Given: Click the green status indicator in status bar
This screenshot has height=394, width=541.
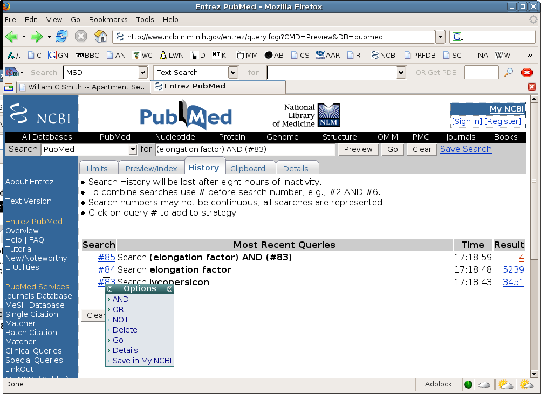Looking at the screenshot, I should click(x=468, y=384).
